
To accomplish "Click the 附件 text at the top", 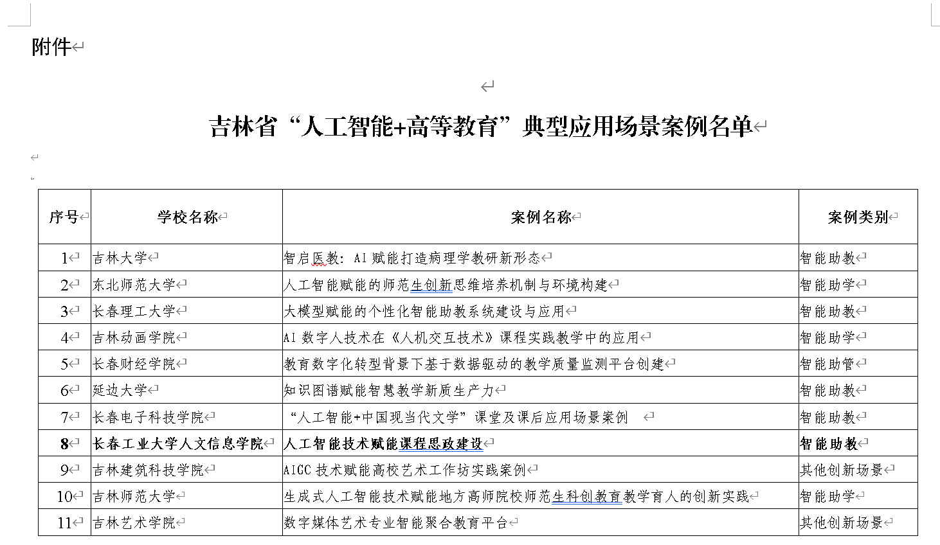I will [51, 47].
